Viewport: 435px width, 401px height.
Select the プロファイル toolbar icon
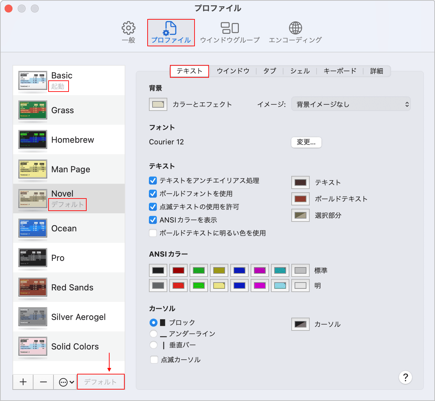pyautogui.click(x=171, y=32)
